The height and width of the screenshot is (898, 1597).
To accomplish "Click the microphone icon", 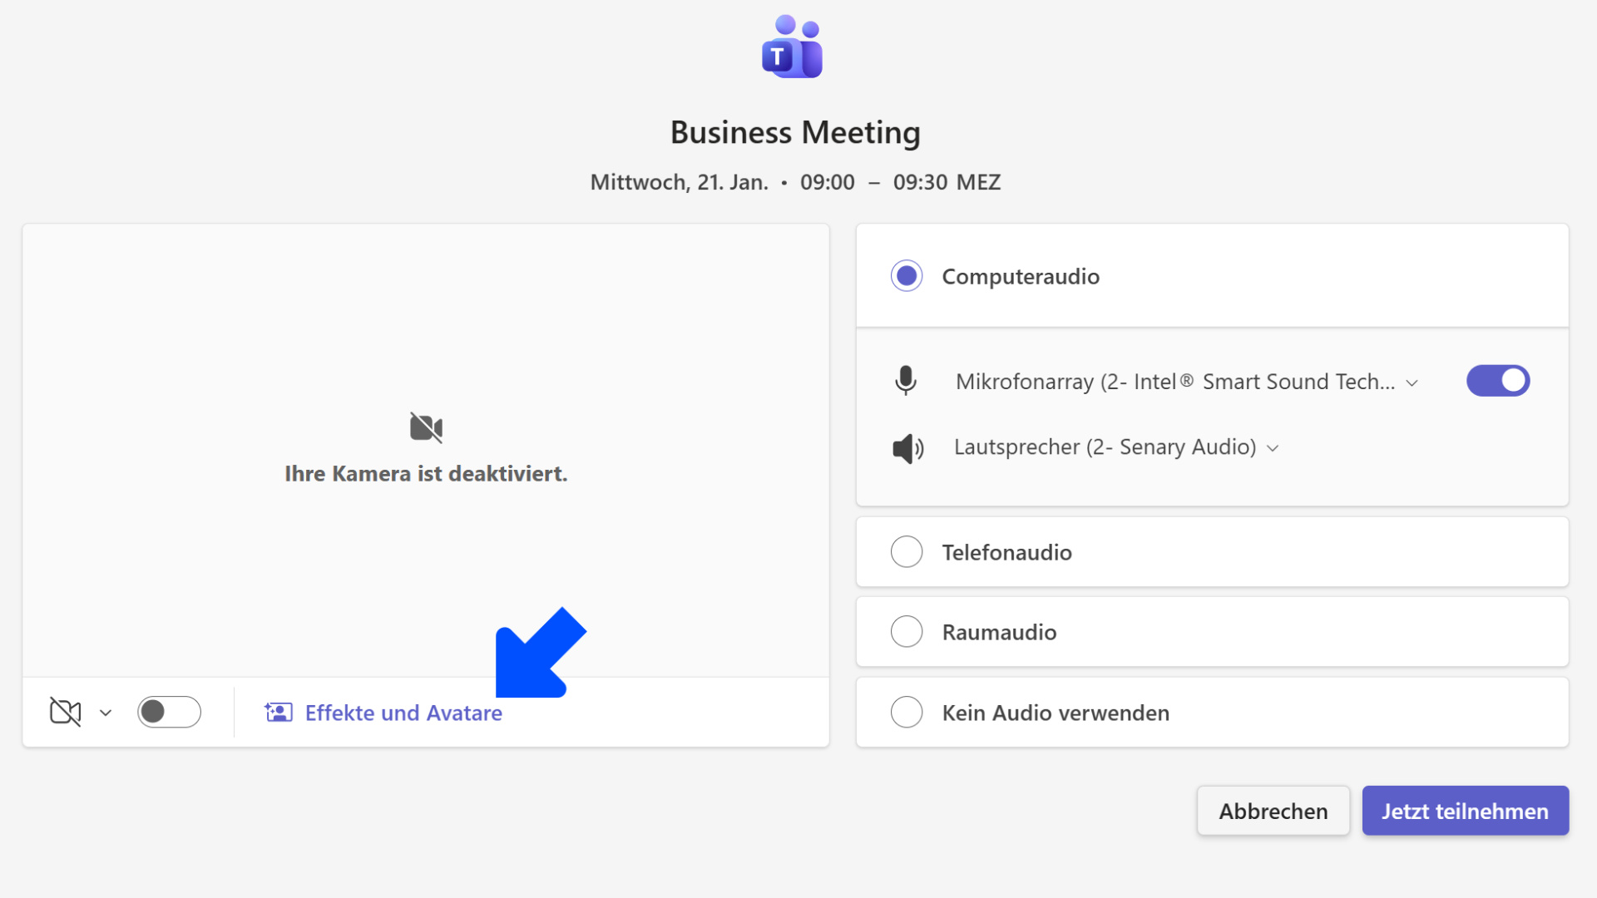I will [906, 381].
